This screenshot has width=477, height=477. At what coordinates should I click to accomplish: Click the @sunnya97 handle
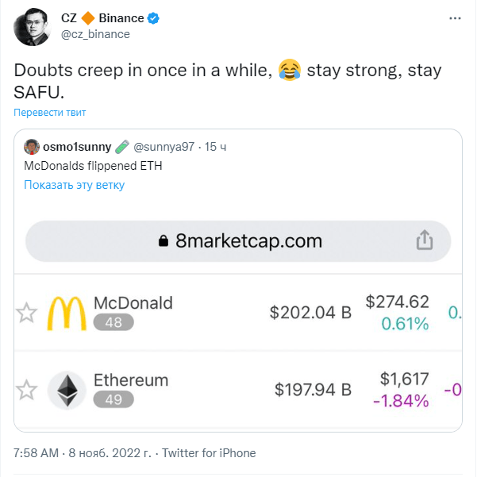165,147
